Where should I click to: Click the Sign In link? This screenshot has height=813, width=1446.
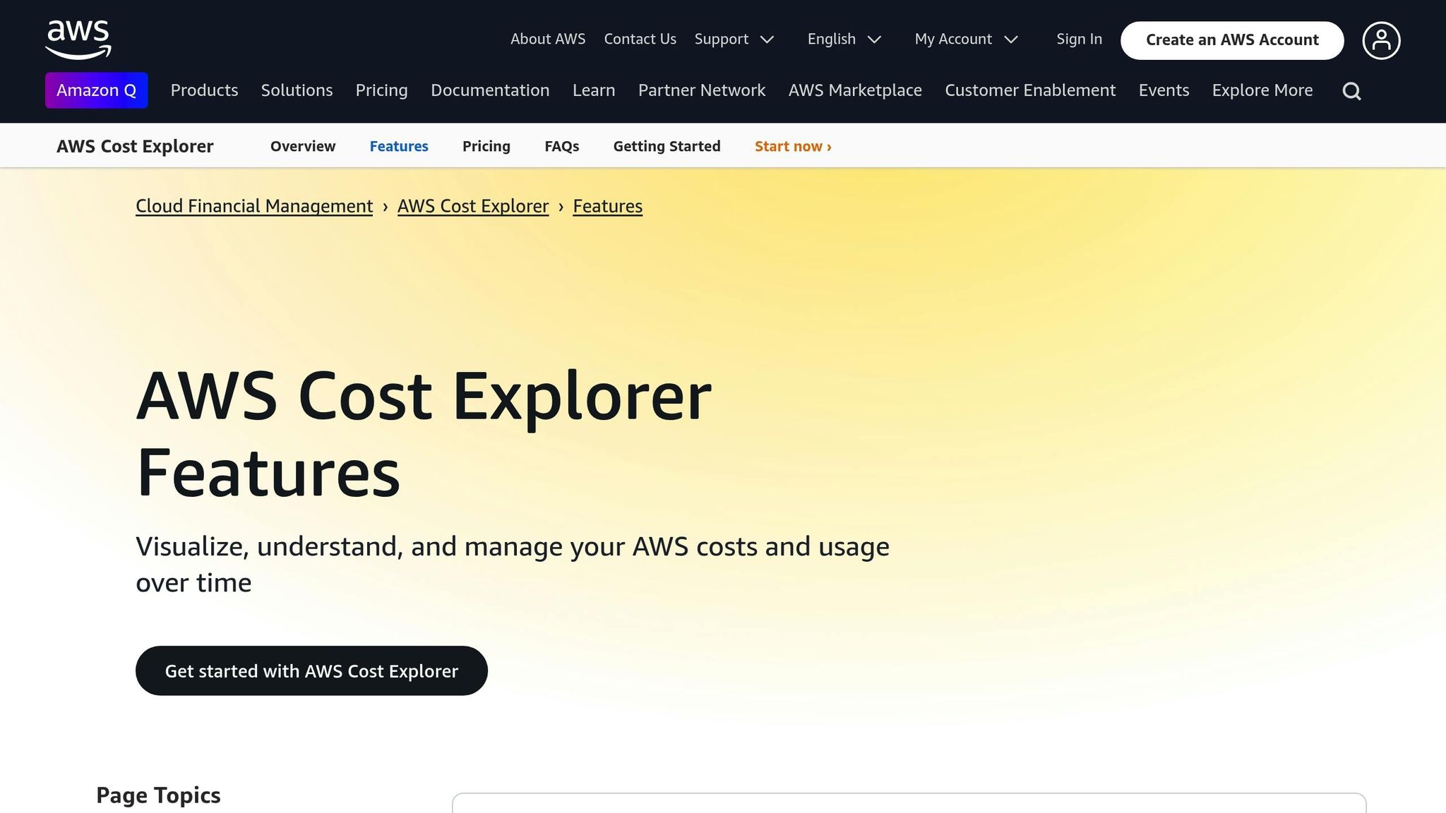click(x=1079, y=40)
